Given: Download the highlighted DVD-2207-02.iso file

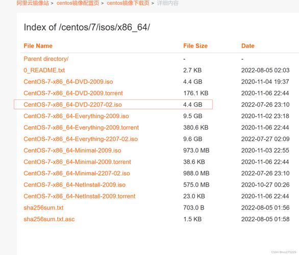Looking at the screenshot, I should coord(72,105).
